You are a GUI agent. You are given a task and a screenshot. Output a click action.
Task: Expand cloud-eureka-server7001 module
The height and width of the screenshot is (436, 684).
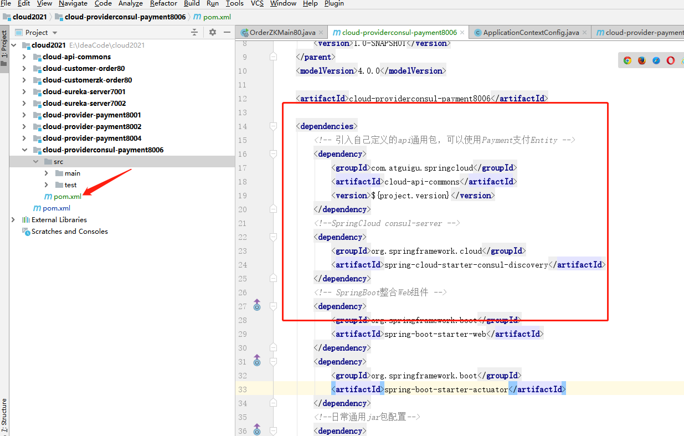click(x=24, y=92)
